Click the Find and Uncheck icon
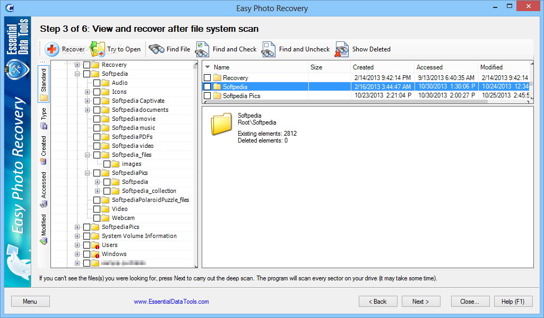Image resolution: width=544 pixels, height=318 pixels. (269, 49)
